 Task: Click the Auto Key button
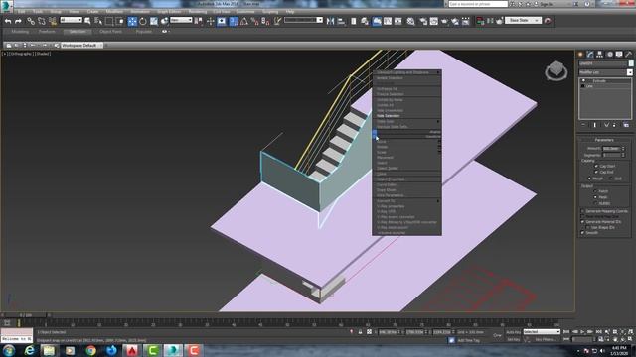coord(513,332)
